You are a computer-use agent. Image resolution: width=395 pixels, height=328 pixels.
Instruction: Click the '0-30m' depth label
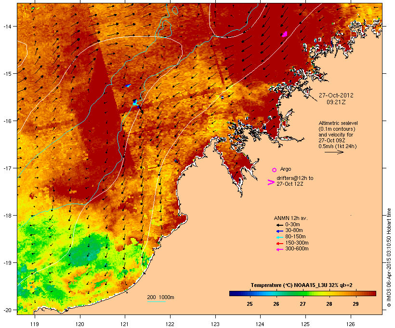tap(292, 225)
